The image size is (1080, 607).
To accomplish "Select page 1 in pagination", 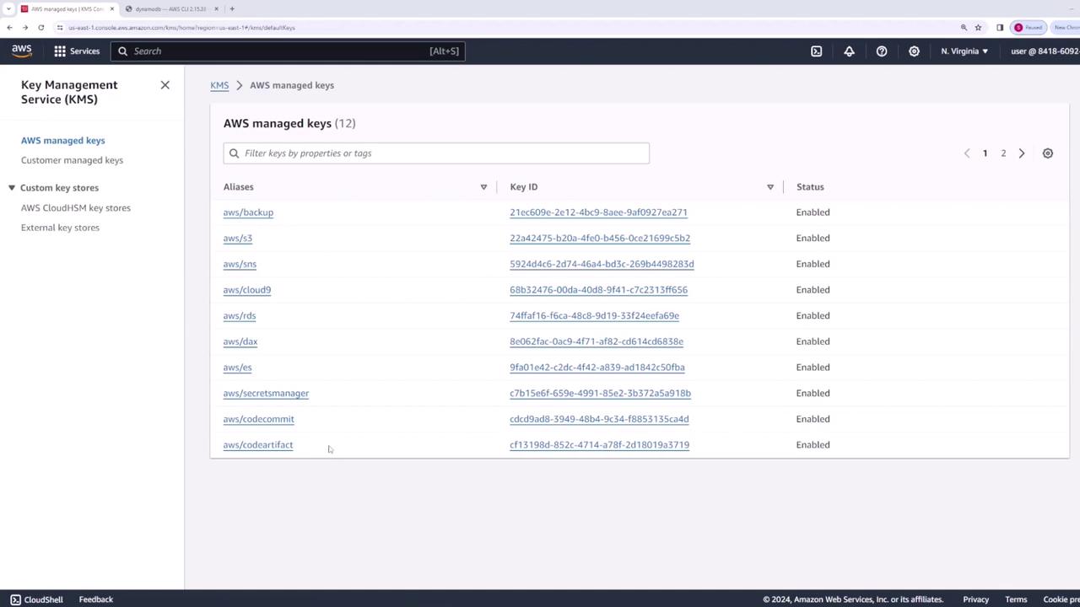I will click(985, 153).
